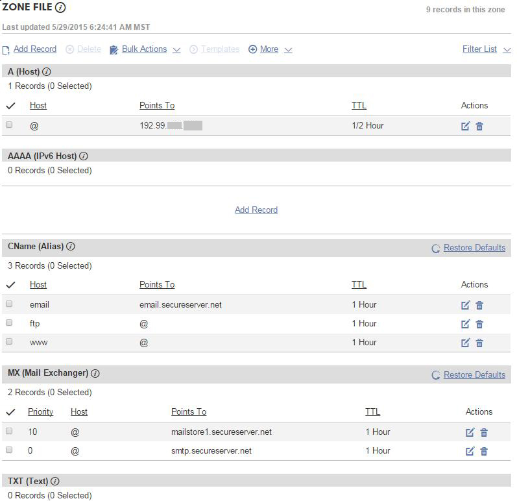Edit the ftp CName record
Viewport: 517px width, 501px height.
(x=465, y=324)
